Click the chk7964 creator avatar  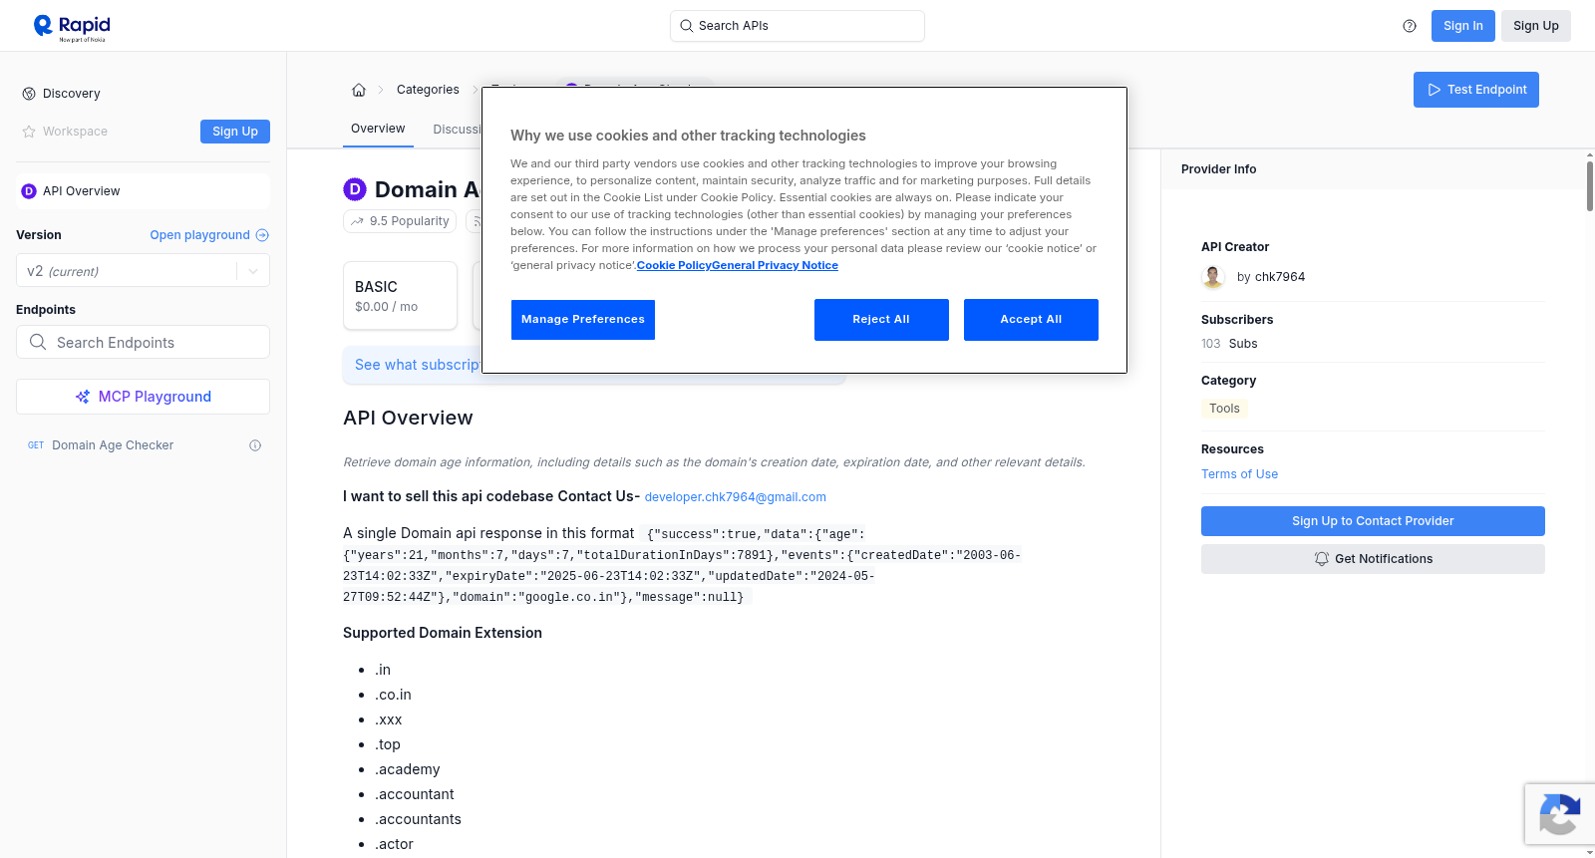[1213, 277]
